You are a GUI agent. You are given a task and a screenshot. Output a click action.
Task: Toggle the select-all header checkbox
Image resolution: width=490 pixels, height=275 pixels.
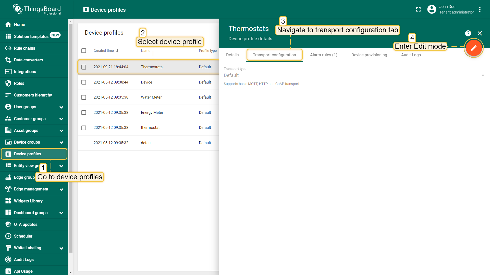pos(84,51)
